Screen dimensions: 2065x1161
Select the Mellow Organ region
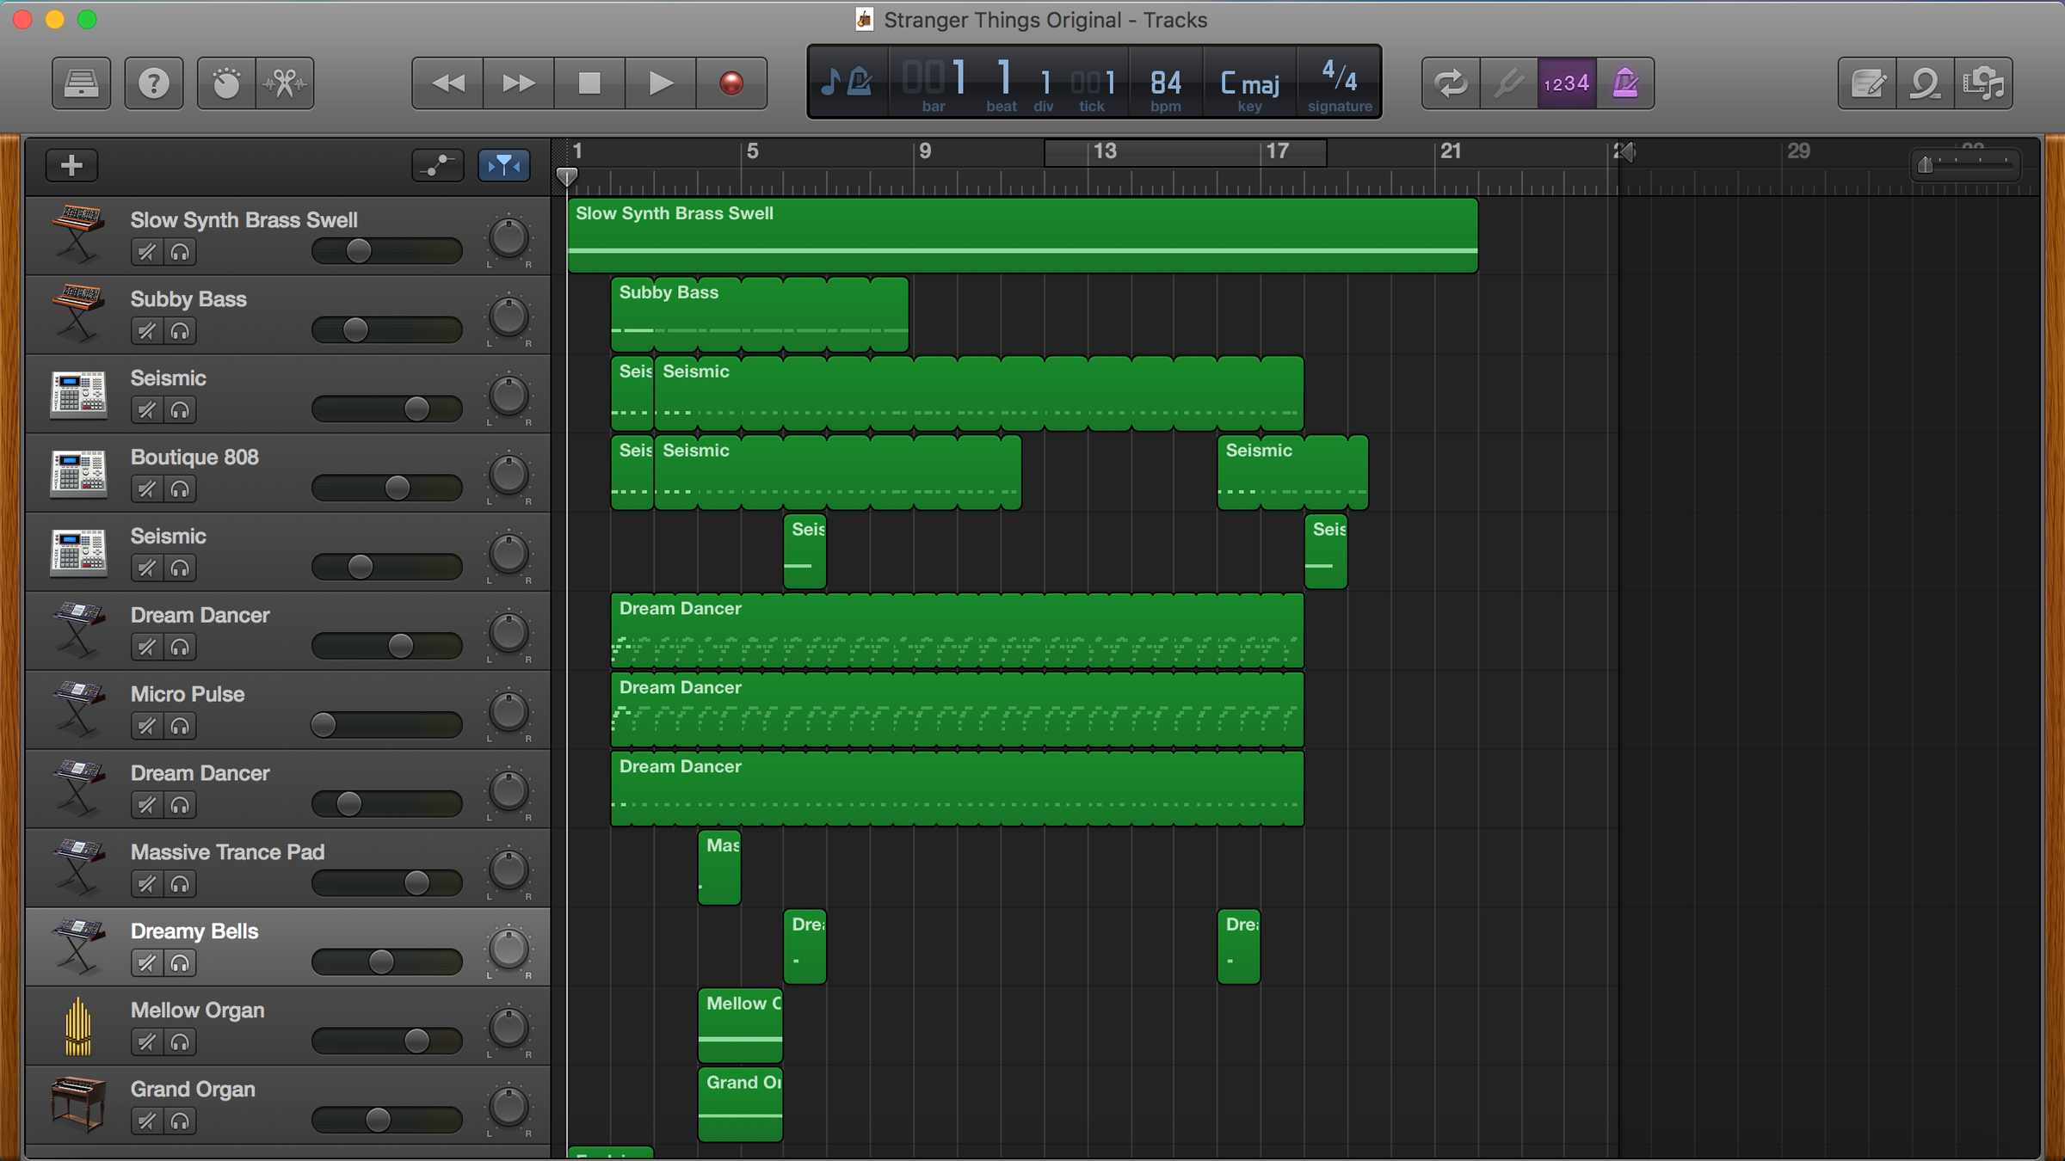click(x=740, y=1025)
